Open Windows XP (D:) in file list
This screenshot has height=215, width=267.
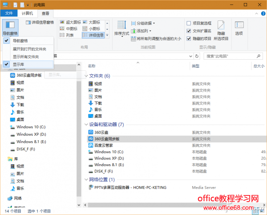click(106, 158)
